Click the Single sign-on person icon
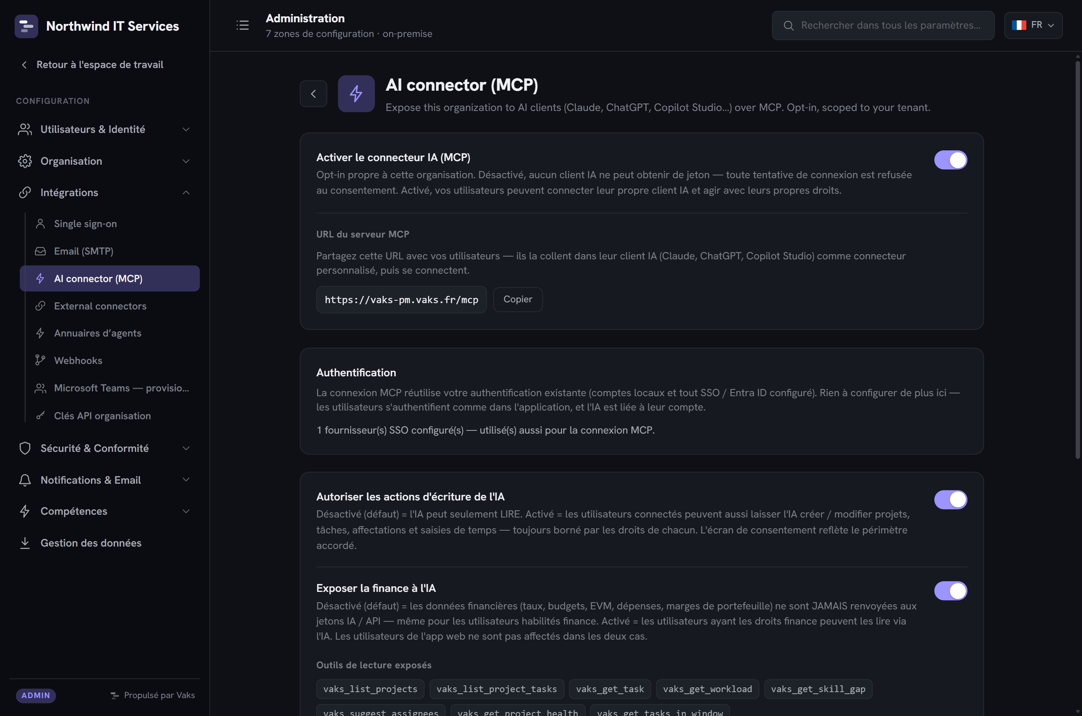Viewport: 1082px width, 716px height. (x=40, y=224)
